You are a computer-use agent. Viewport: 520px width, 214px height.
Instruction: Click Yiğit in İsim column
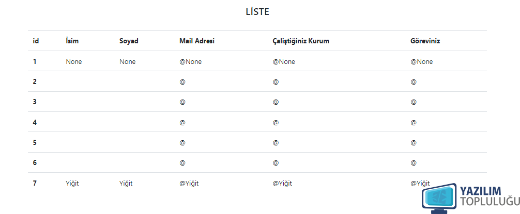(x=72, y=183)
